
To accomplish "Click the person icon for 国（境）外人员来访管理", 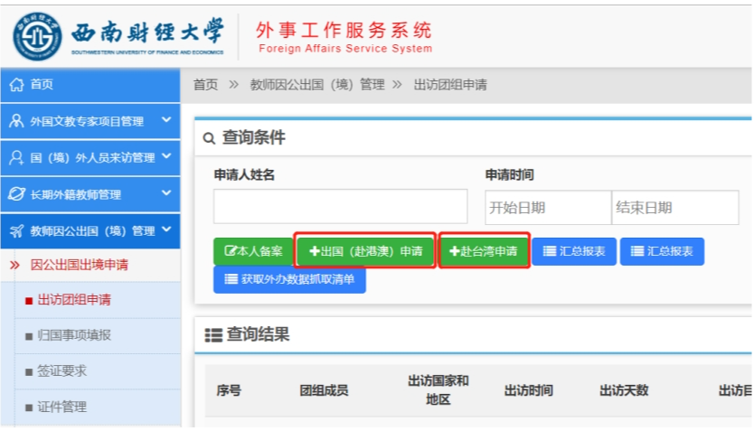I will point(16,157).
